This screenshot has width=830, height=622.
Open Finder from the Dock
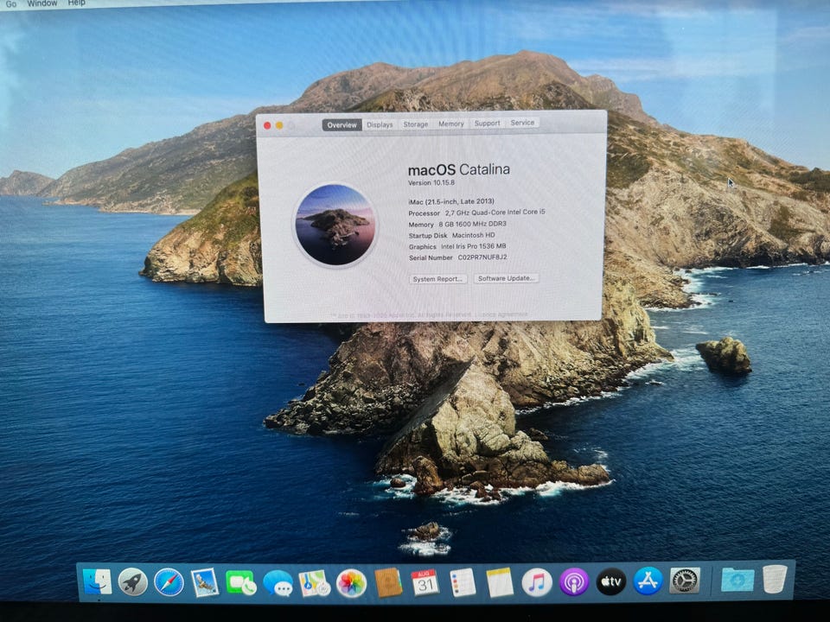(x=98, y=581)
